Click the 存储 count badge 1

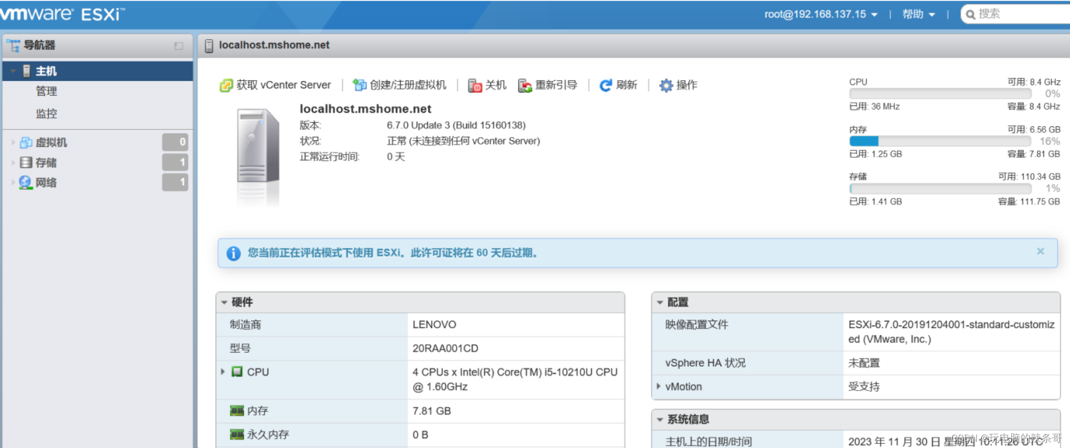pyautogui.click(x=175, y=162)
